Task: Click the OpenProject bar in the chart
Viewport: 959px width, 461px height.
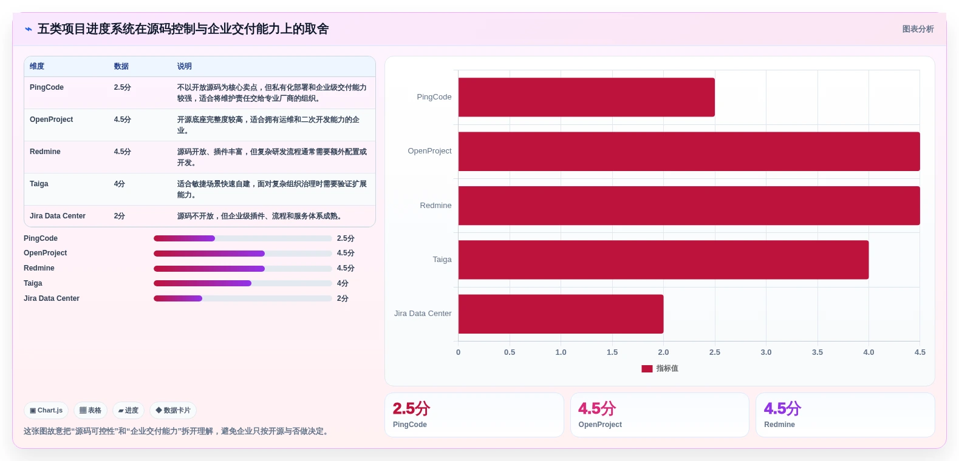Action: [689, 152]
